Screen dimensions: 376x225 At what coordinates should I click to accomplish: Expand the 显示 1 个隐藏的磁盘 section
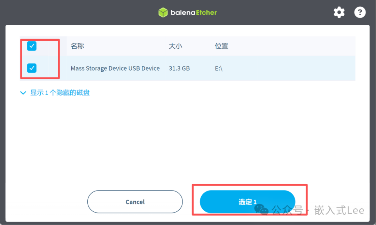(59, 93)
